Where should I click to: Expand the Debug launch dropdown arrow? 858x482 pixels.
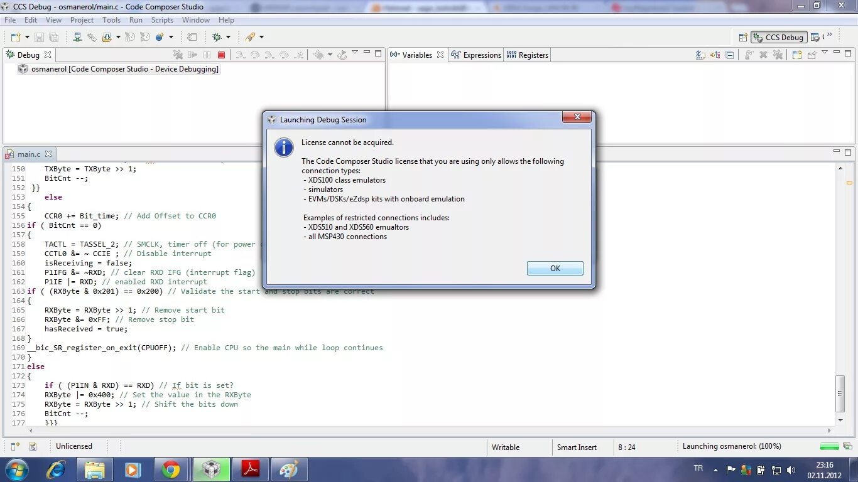tap(228, 37)
